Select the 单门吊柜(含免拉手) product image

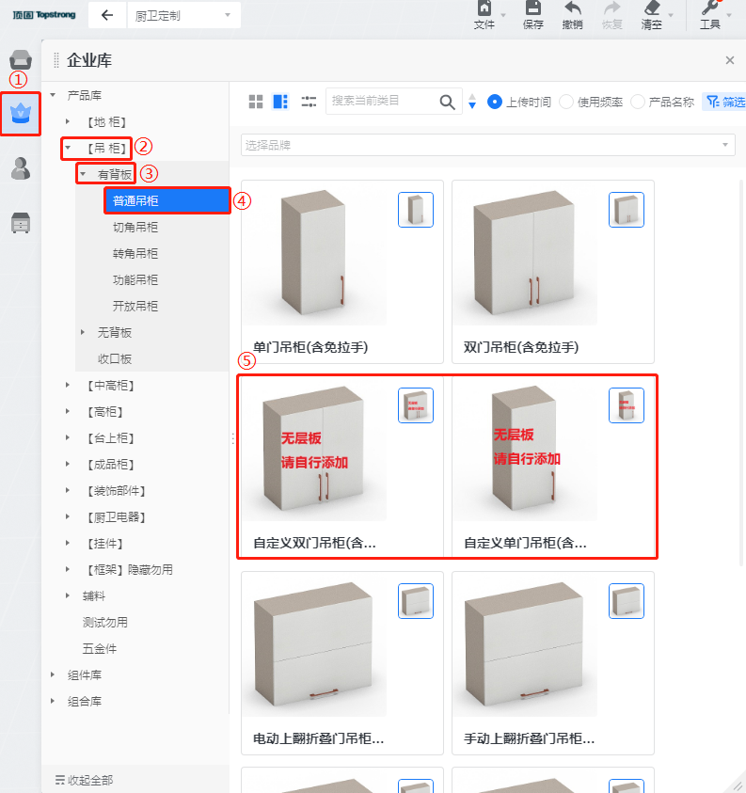pos(314,253)
